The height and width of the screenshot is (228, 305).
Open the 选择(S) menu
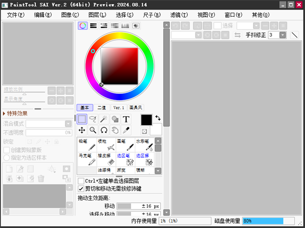[124, 15]
